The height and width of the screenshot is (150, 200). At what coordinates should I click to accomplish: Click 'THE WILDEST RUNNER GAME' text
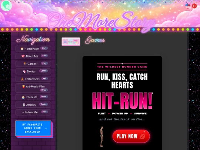pos(122,67)
